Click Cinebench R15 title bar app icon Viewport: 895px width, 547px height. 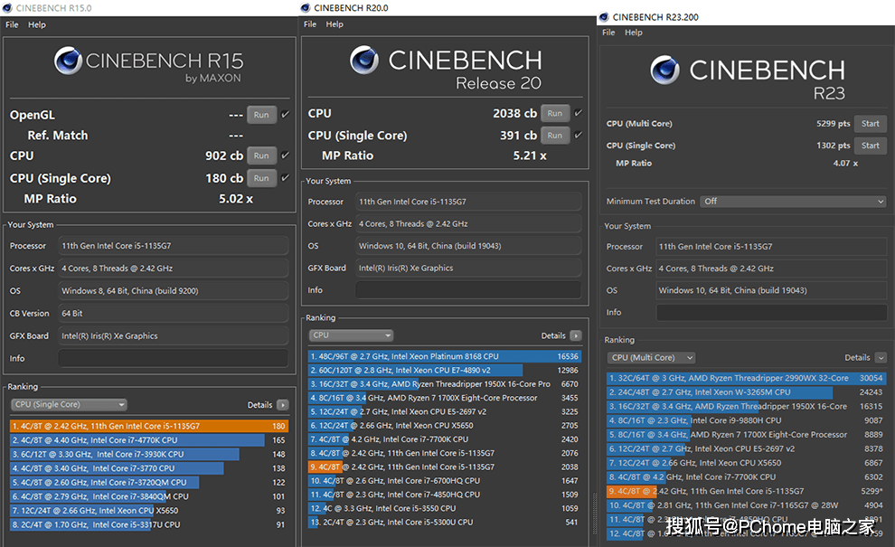tap(7, 8)
